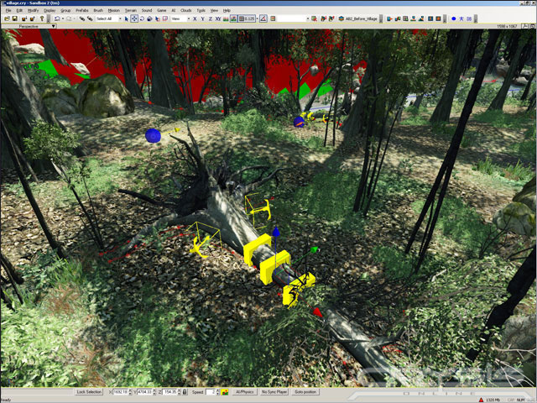Toggle the AI/Physics simulation button
537x403 pixels.
click(x=244, y=392)
